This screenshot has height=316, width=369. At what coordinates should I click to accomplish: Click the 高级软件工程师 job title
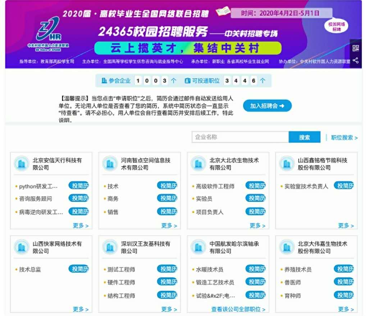[215, 186]
